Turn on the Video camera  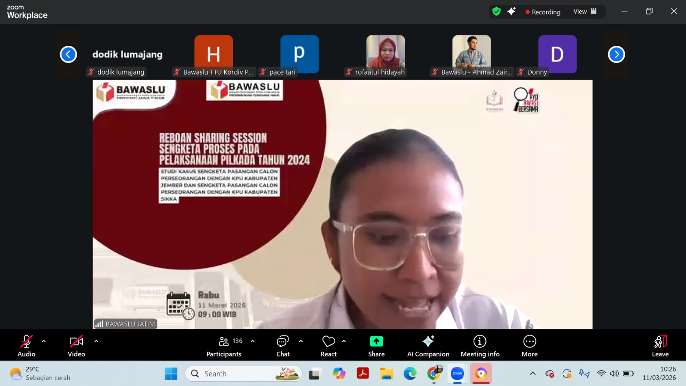(76, 346)
